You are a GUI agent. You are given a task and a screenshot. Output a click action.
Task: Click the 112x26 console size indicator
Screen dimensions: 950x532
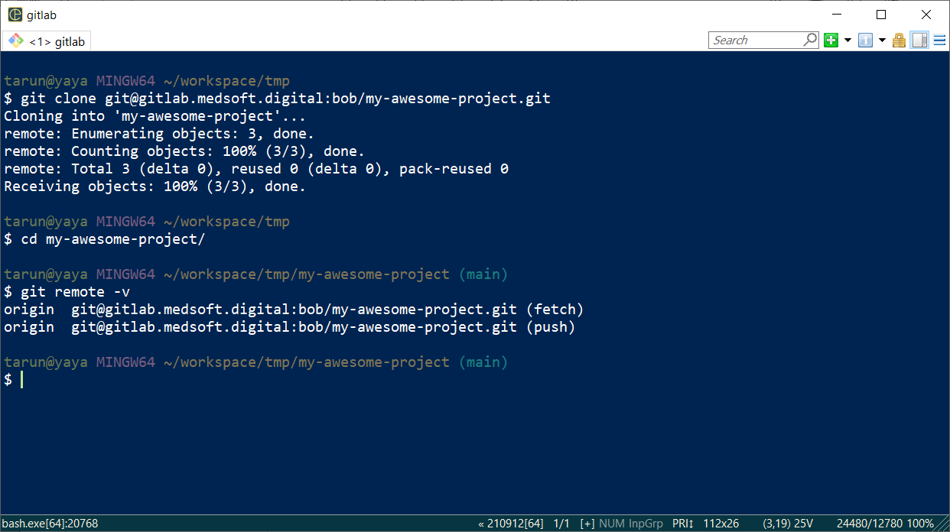click(x=721, y=524)
